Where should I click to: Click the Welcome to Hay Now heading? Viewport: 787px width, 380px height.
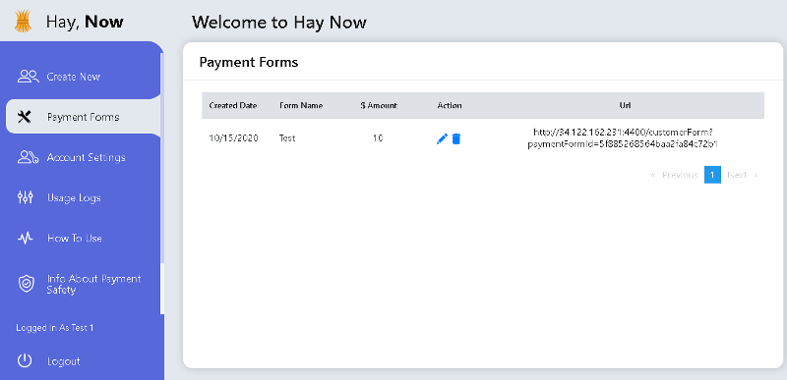279,23
